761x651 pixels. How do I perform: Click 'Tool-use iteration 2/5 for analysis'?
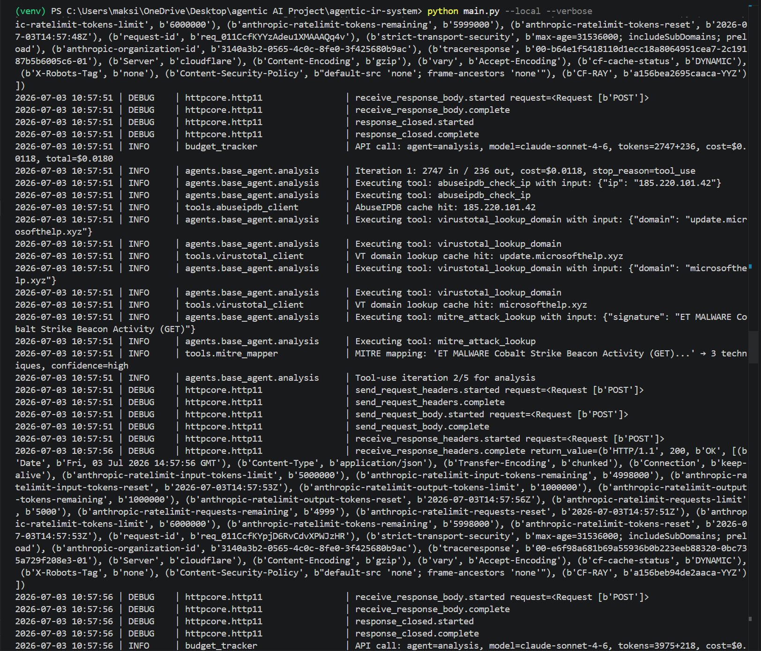445,378
